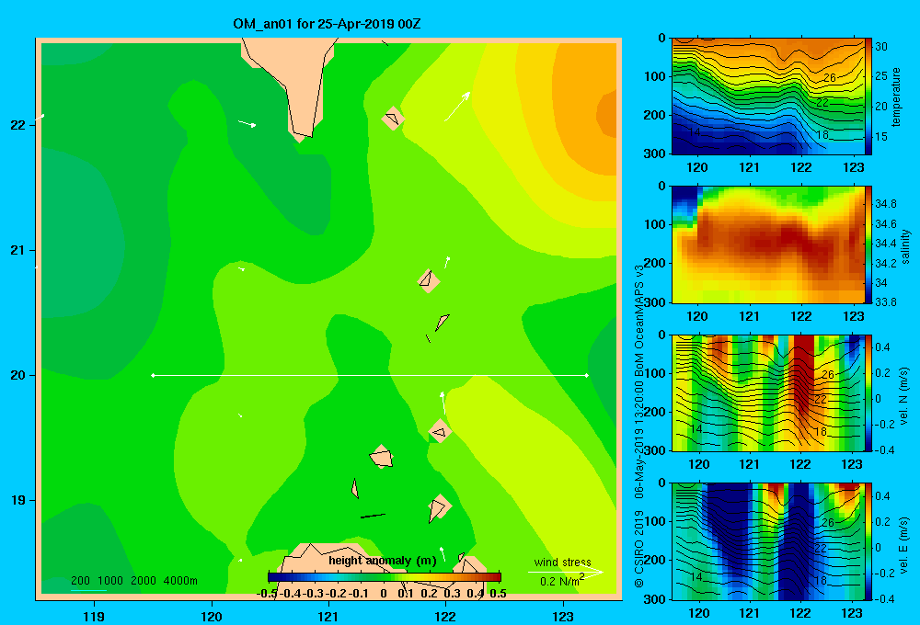Click the salinity vertical colorbar
Image resolution: width=920 pixels, height=625 pixels.
868,244
